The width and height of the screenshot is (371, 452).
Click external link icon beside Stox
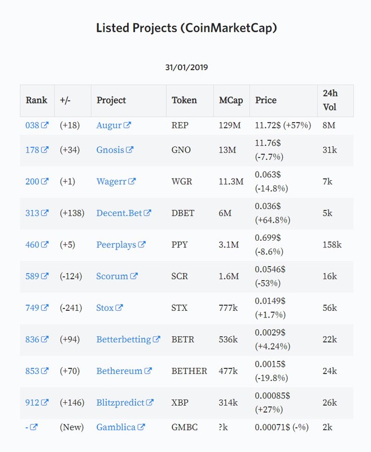coord(119,307)
